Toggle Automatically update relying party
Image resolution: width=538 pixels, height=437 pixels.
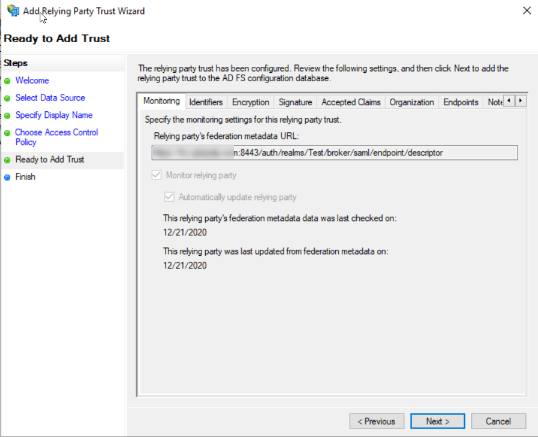click(x=169, y=197)
